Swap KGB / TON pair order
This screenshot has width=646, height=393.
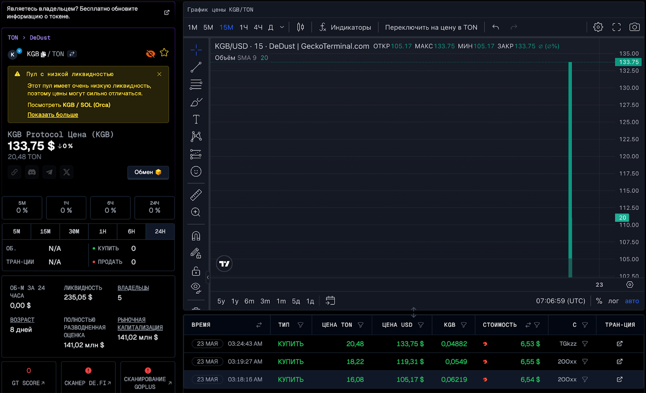(x=72, y=54)
